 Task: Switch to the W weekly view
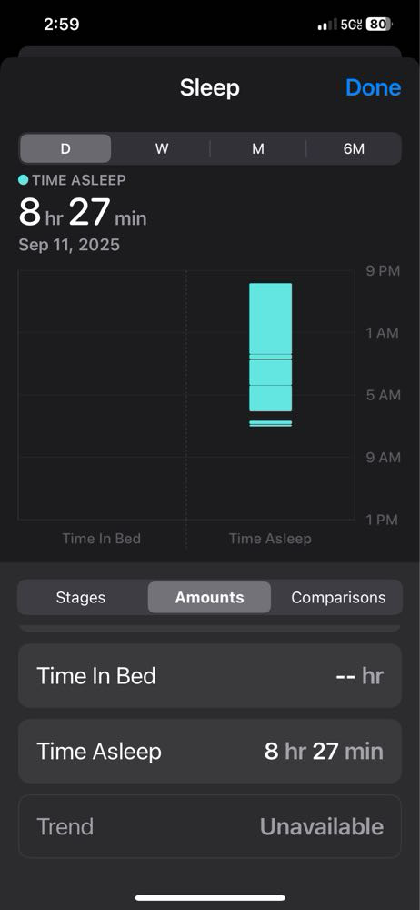click(x=161, y=148)
